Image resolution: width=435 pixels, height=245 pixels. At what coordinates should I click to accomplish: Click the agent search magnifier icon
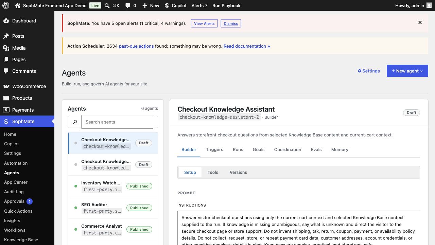[x=75, y=122]
